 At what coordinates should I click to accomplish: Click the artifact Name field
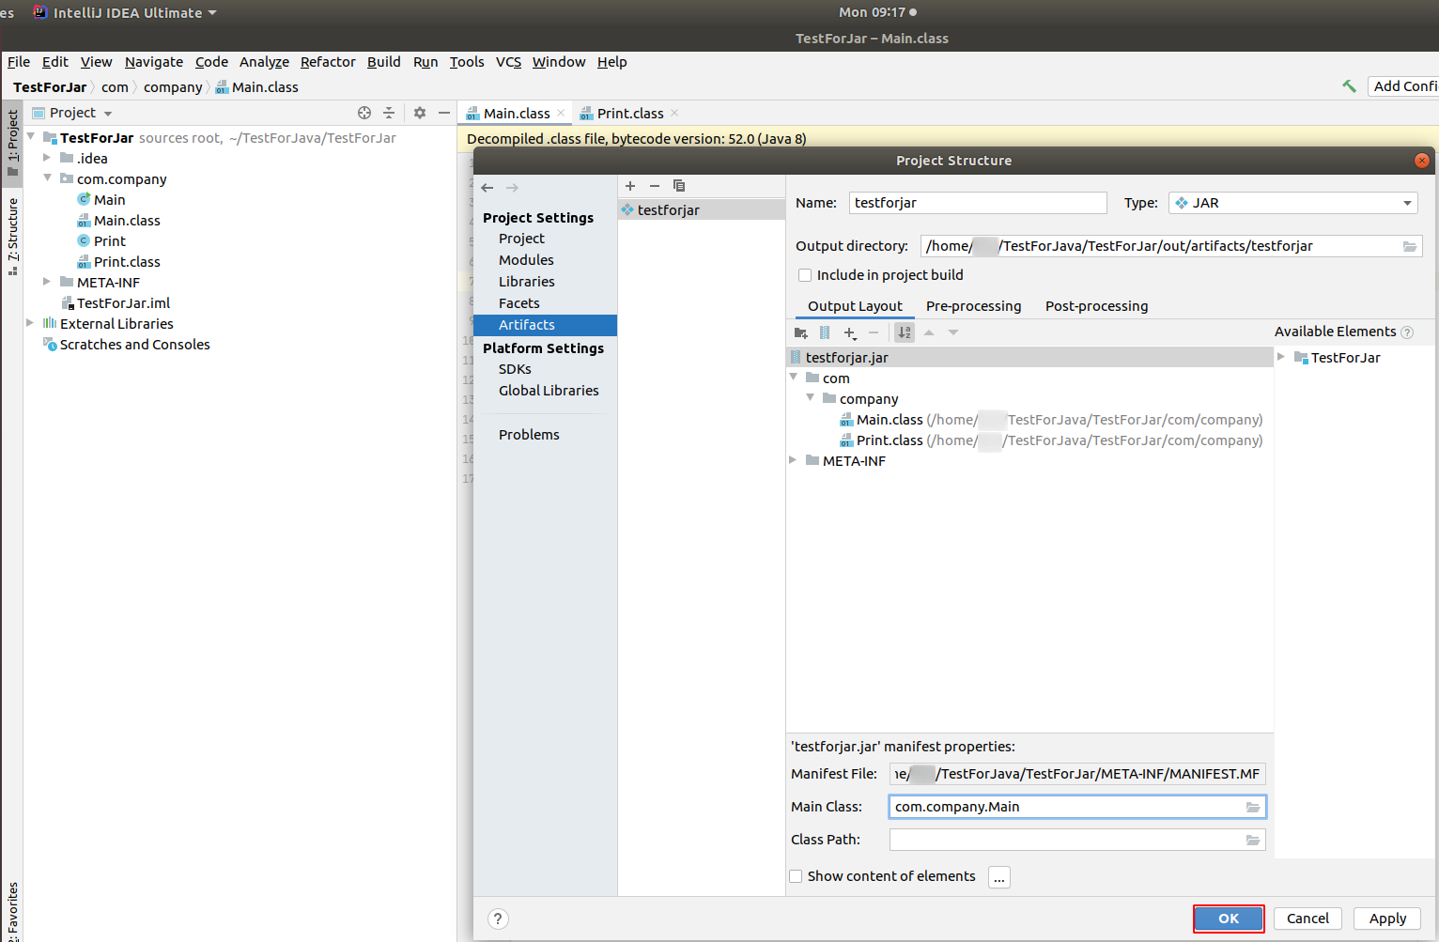978,203
